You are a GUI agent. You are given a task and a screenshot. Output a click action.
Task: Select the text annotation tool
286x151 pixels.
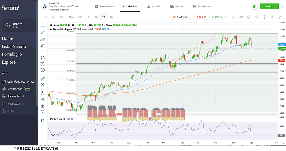(43, 51)
